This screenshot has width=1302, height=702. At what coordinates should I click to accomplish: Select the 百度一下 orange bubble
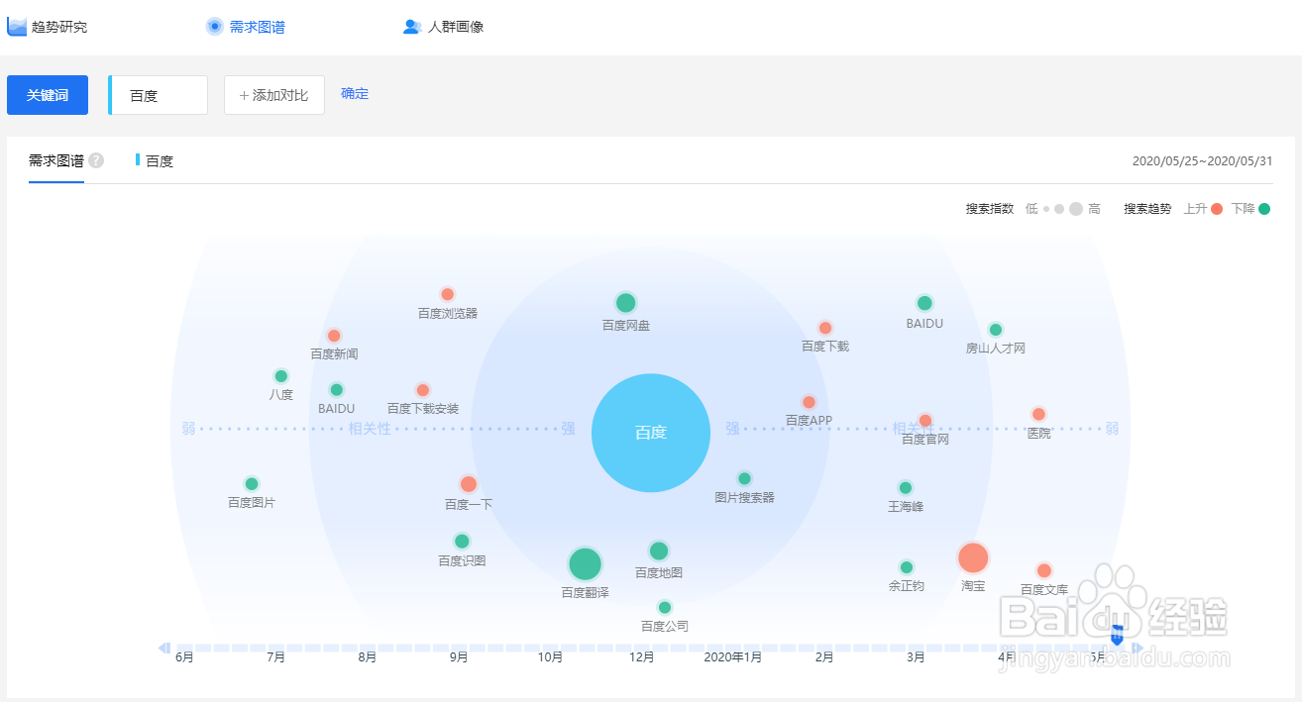click(469, 484)
